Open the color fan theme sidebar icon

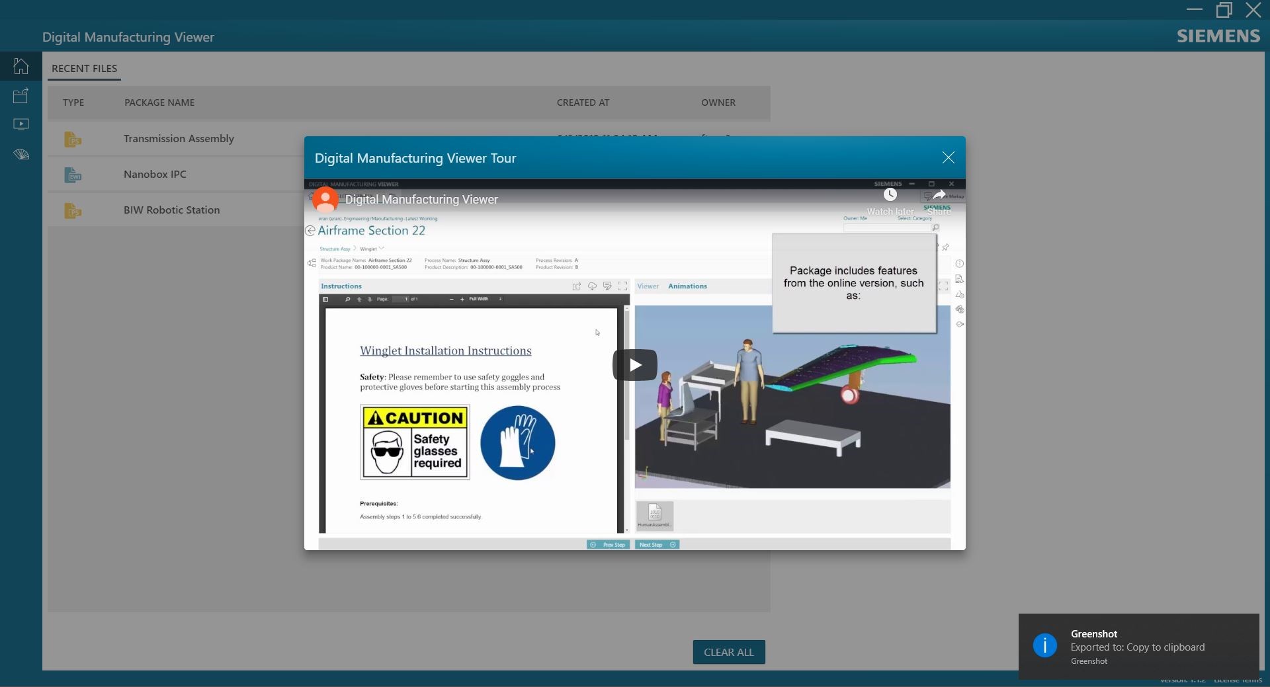tap(21, 155)
